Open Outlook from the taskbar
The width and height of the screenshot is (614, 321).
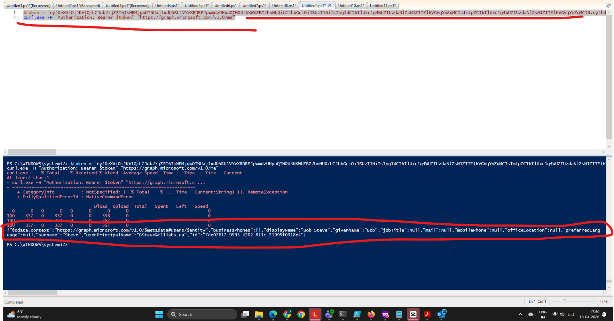tap(441, 315)
